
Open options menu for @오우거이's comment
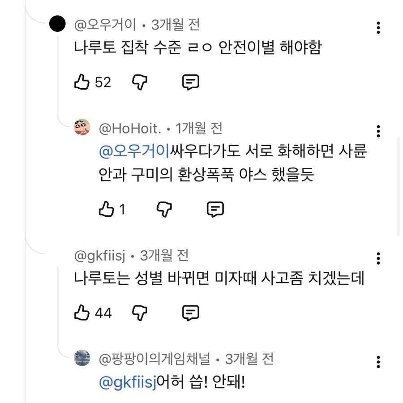(x=379, y=27)
